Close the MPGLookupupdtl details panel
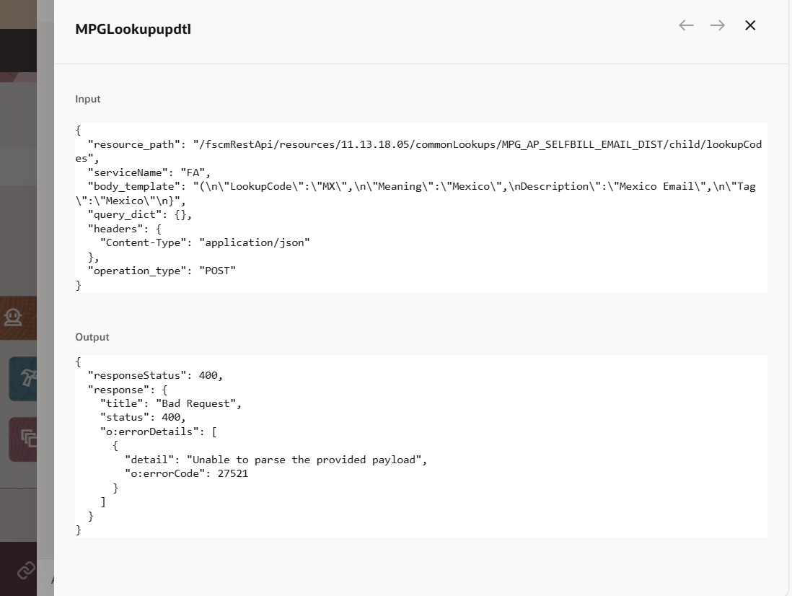Image resolution: width=792 pixels, height=596 pixels. coord(750,26)
